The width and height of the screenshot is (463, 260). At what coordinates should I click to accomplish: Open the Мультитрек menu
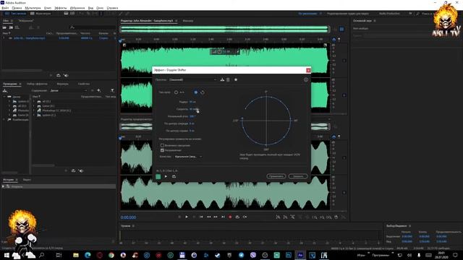(x=33, y=8)
